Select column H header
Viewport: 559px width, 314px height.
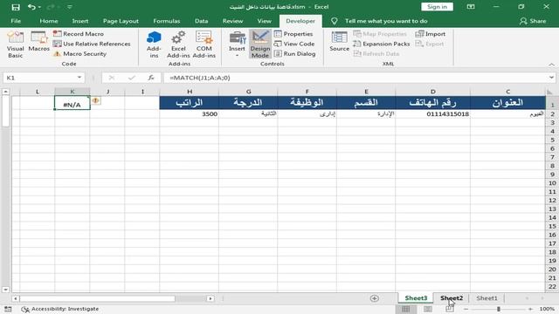(x=190, y=92)
